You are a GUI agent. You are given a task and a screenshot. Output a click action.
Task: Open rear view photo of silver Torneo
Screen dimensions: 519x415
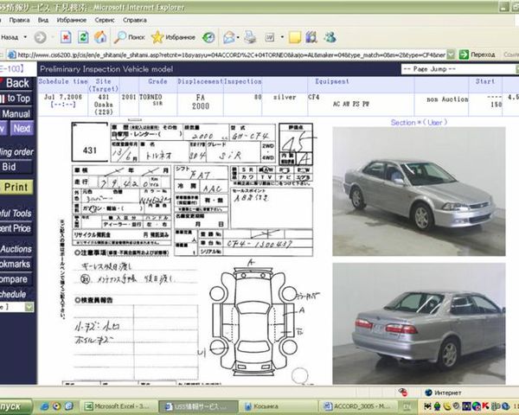(419, 323)
